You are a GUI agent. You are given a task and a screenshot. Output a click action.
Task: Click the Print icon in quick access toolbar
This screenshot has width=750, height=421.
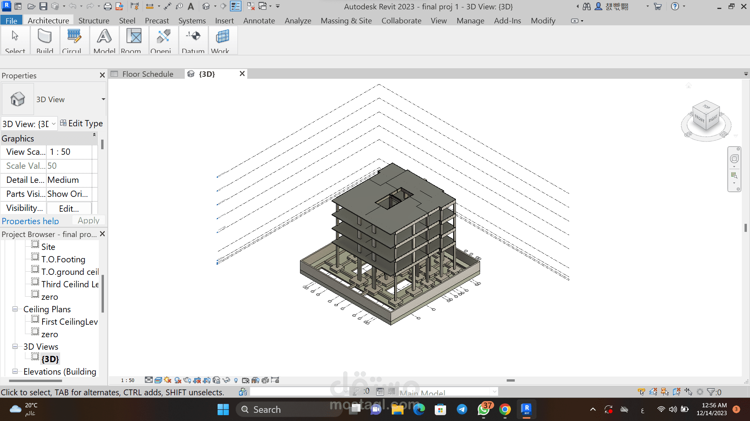[x=108, y=6]
